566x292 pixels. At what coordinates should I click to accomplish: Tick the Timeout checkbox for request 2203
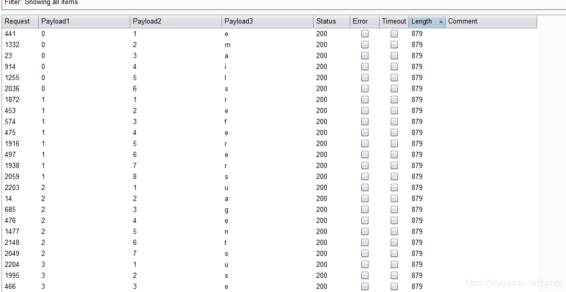pos(394,187)
